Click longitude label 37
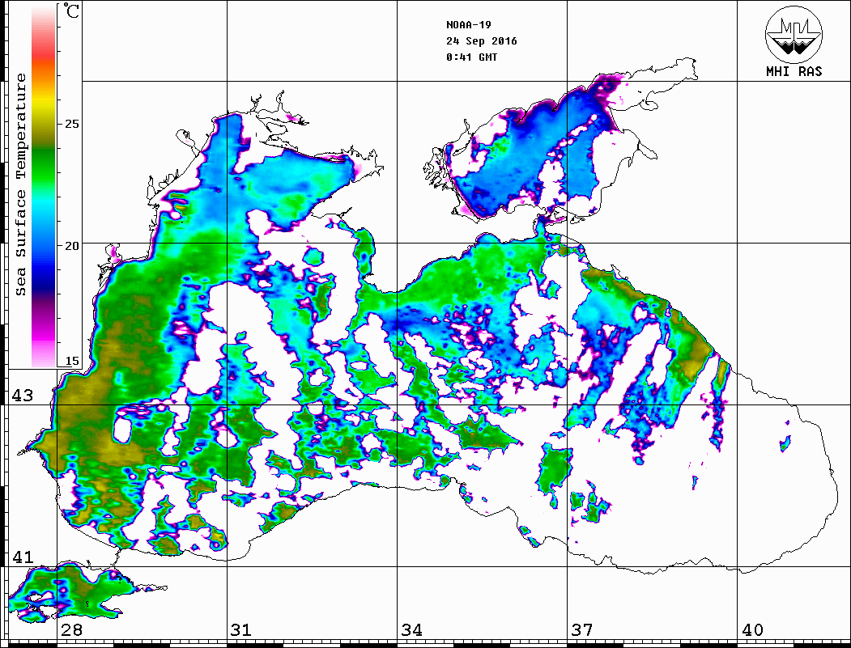 point(582,629)
